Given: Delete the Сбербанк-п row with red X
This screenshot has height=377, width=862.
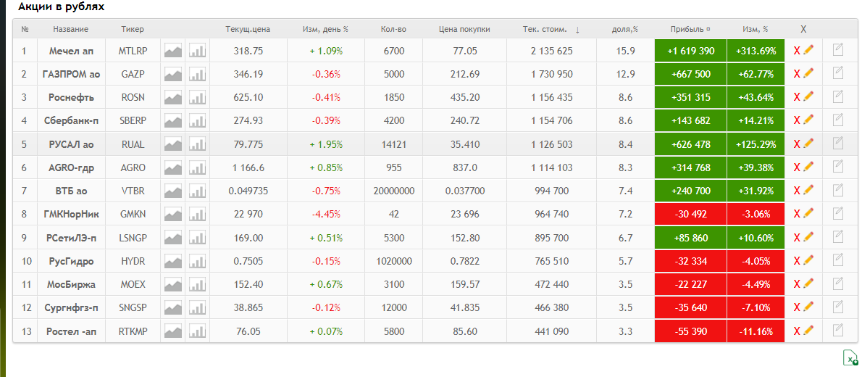Looking at the screenshot, I should pos(797,120).
